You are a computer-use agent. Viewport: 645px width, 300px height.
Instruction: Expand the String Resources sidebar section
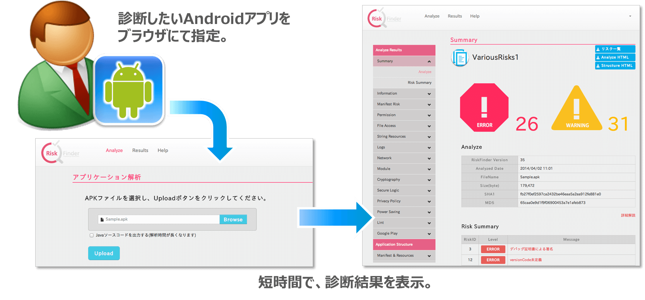pyautogui.click(x=404, y=137)
